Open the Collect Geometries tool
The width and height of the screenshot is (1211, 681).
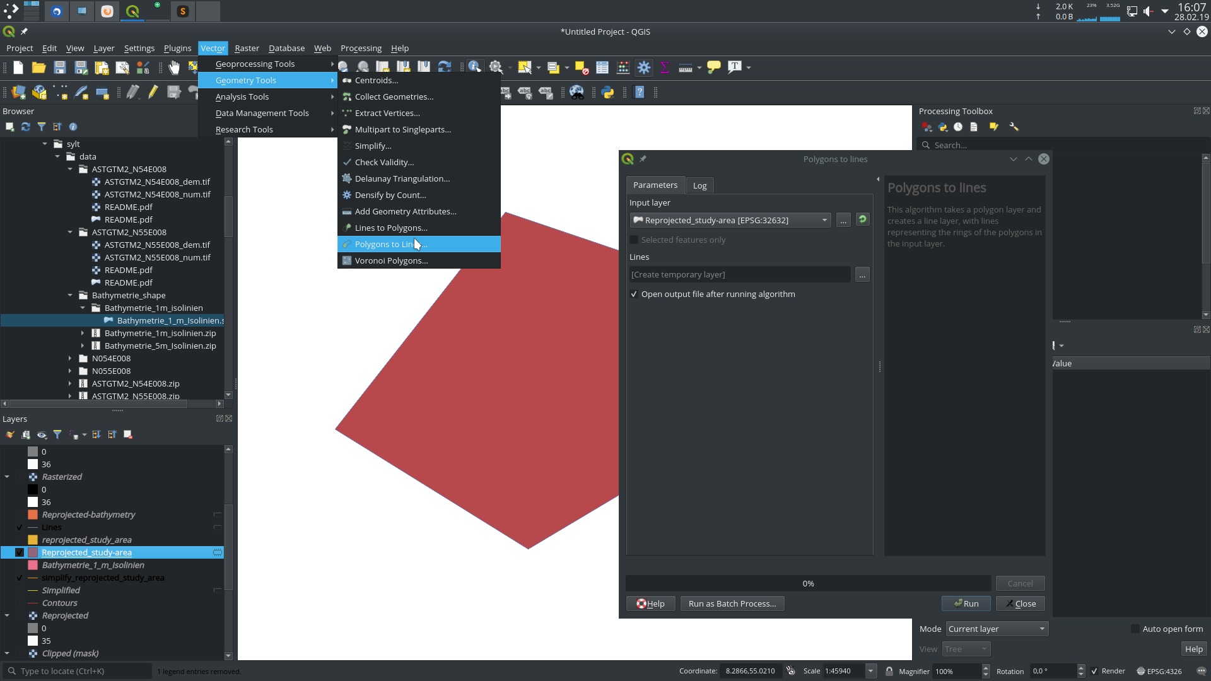(x=394, y=96)
